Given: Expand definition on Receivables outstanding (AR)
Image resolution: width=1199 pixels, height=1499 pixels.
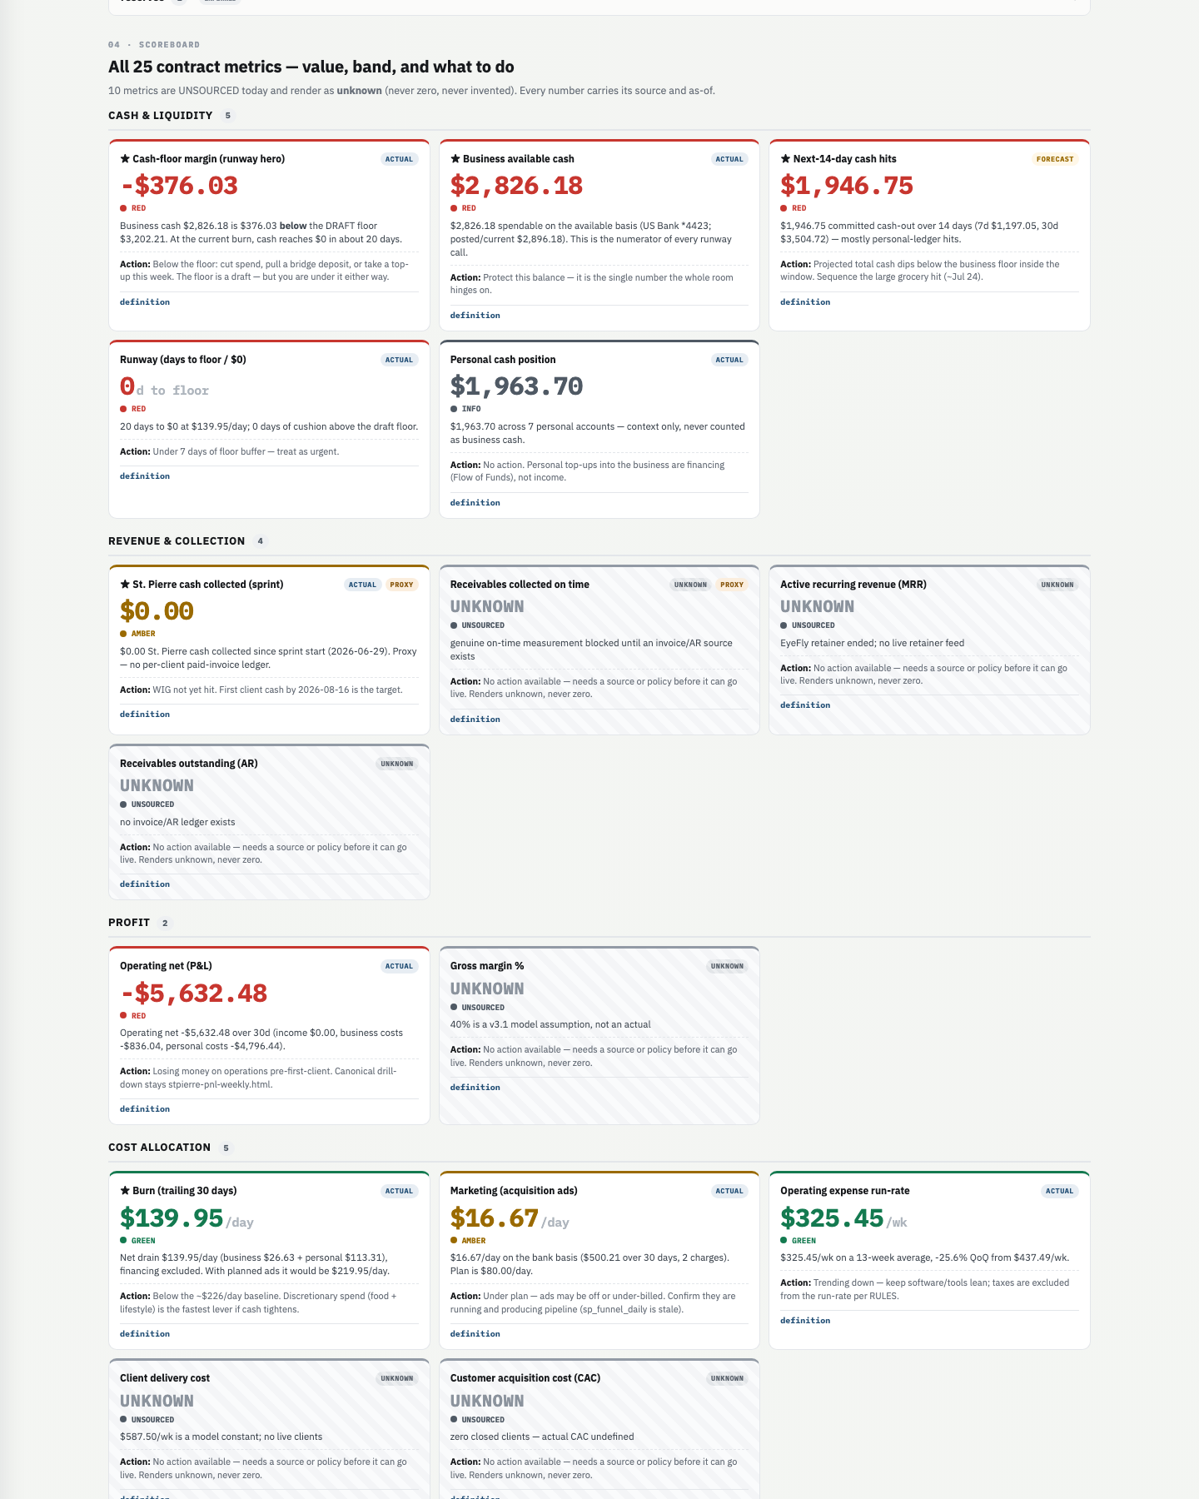Looking at the screenshot, I should pos(145,884).
